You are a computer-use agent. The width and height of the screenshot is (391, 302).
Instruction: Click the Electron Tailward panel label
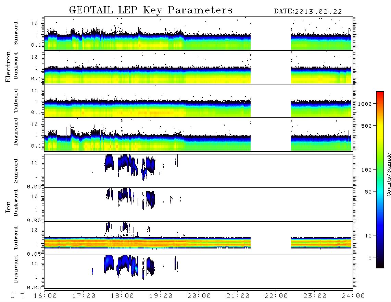click(x=16, y=101)
